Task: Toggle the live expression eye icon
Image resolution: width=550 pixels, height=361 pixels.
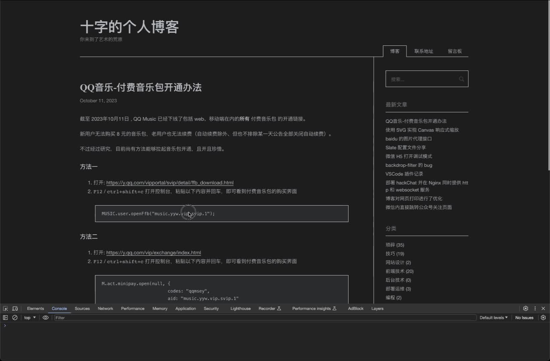Action: [x=45, y=318]
